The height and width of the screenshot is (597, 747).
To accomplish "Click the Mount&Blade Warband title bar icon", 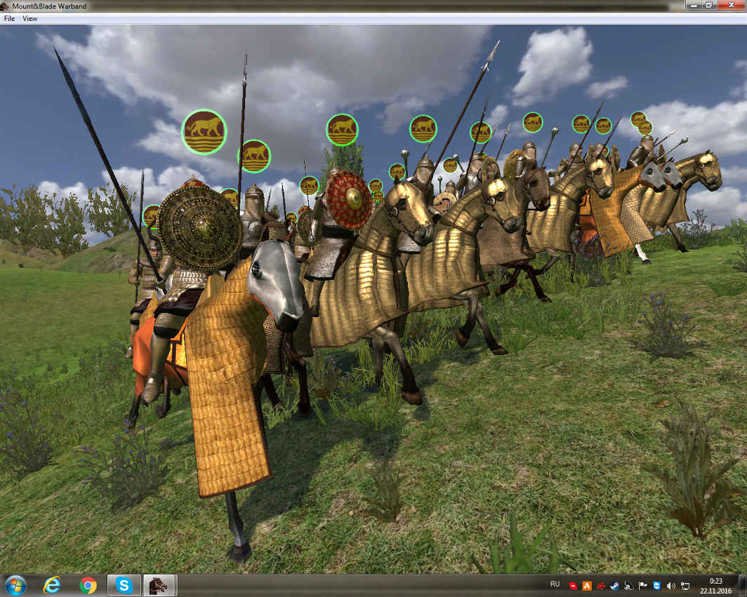I will 6,6.
